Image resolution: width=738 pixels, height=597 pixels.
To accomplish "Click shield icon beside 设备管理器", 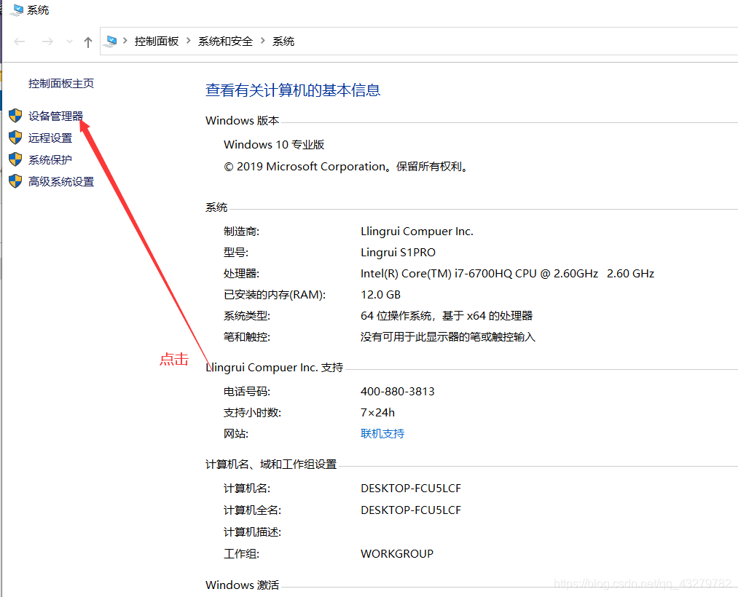I will coord(15,116).
